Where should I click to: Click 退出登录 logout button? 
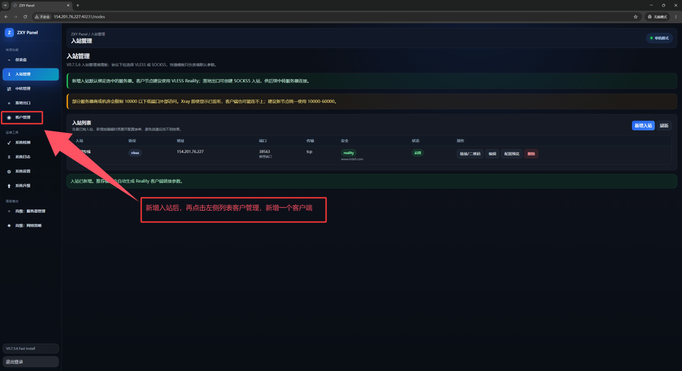(31, 362)
